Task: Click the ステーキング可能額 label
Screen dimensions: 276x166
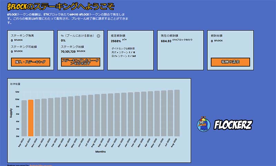Action: (x=24, y=47)
